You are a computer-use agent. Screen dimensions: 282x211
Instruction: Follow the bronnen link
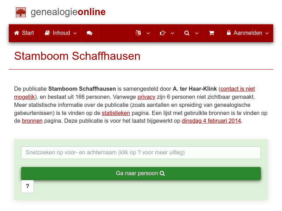click(x=32, y=121)
